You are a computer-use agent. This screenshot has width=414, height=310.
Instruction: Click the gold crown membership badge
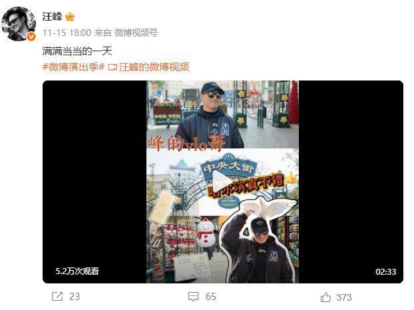pyautogui.click(x=70, y=17)
